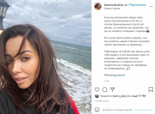Open comments via the speech bubble icon
The image size is (155, 114).
pyautogui.click(x=105, y=90)
